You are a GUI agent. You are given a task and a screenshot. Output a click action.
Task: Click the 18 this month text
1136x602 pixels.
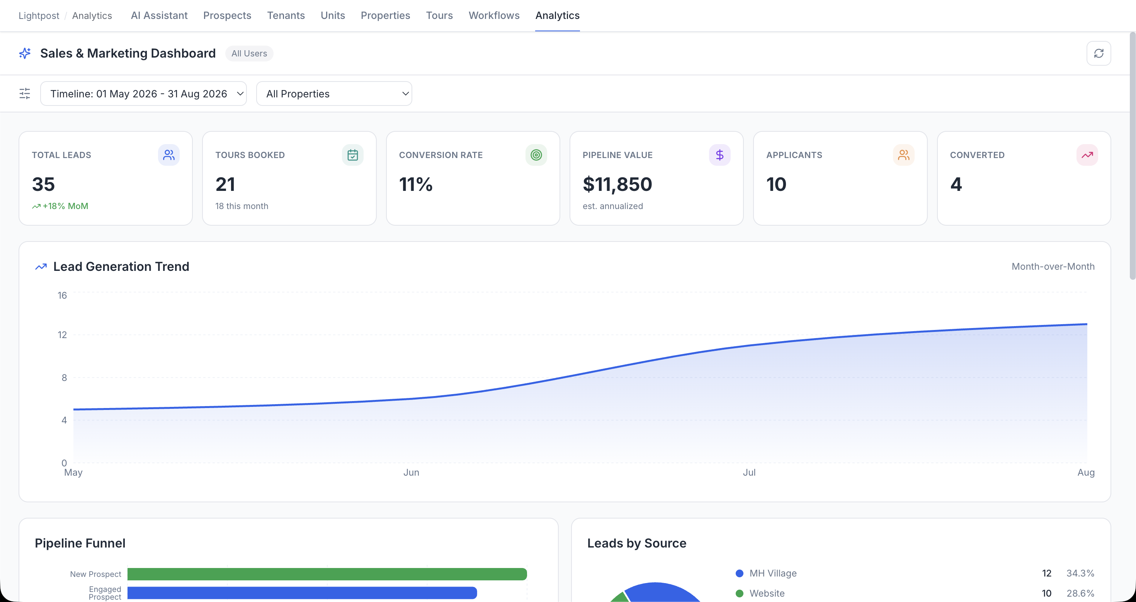pos(241,206)
